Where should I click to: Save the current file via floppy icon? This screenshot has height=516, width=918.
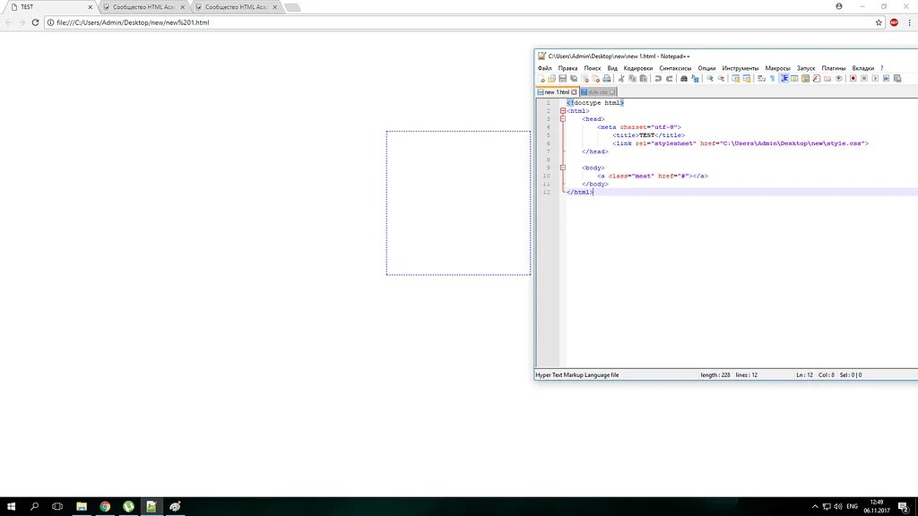pyautogui.click(x=563, y=79)
